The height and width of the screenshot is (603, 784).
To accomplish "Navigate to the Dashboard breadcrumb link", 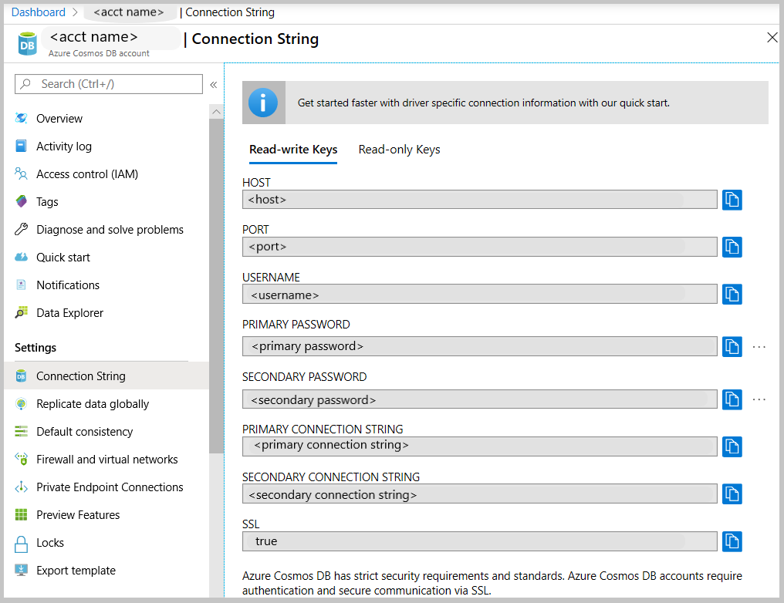I will tap(38, 12).
